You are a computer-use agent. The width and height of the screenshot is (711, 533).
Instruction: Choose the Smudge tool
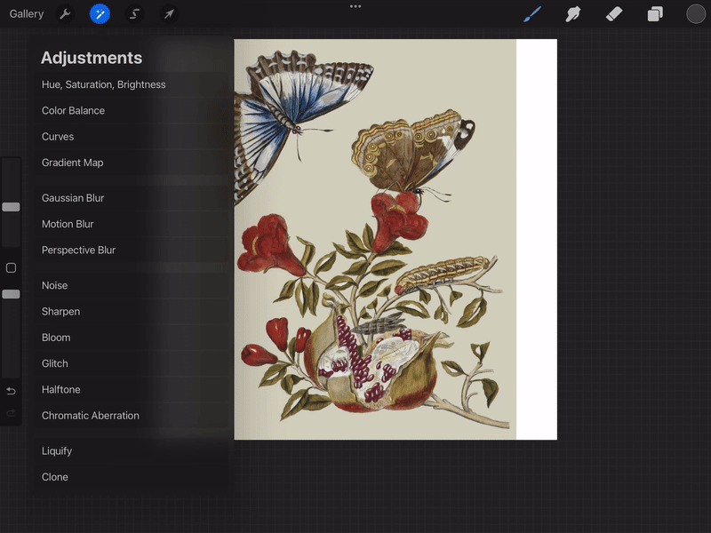pos(573,14)
